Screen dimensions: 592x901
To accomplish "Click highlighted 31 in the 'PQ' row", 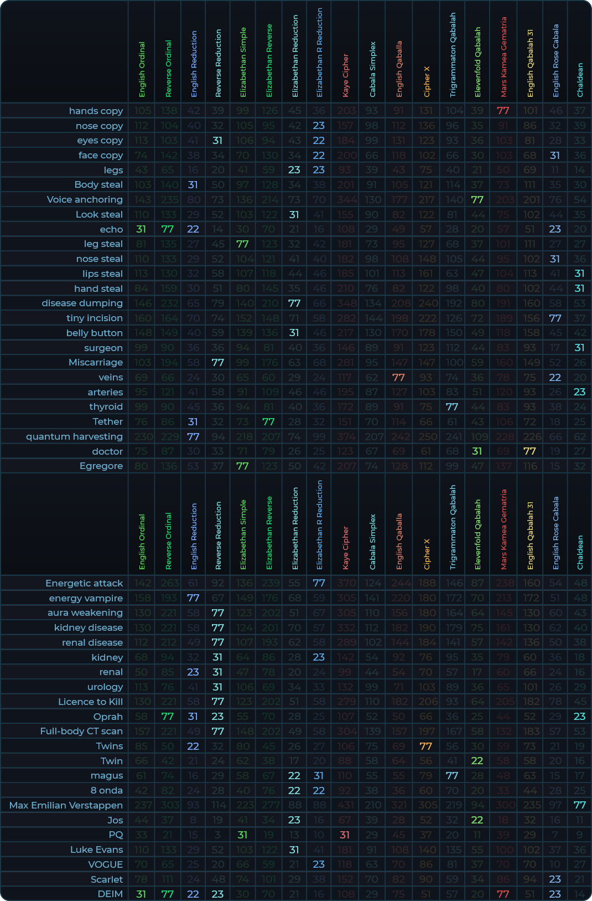I will (345, 835).
